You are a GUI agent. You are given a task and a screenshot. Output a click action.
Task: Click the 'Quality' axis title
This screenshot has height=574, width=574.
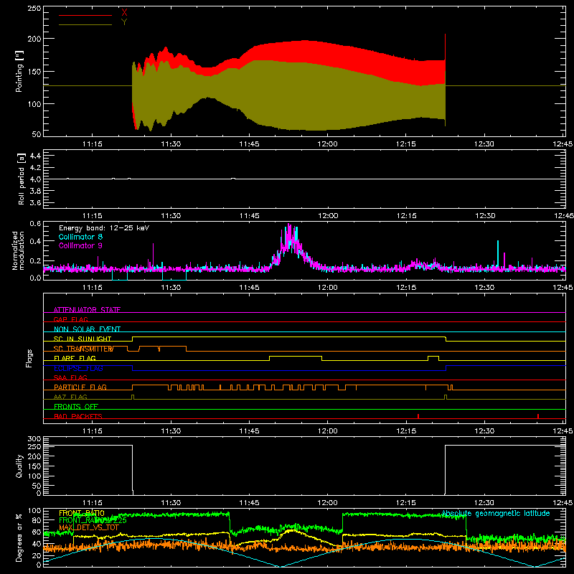(x=19, y=466)
